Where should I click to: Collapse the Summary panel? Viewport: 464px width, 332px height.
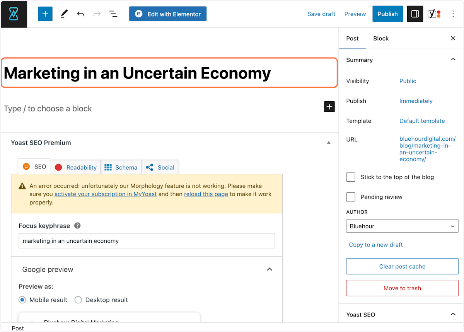click(453, 60)
